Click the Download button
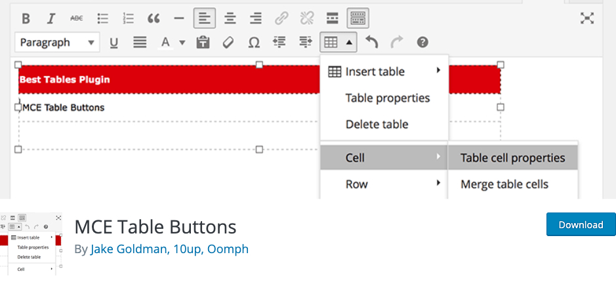This screenshot has width=616, height=282. (x=581, y=225)
